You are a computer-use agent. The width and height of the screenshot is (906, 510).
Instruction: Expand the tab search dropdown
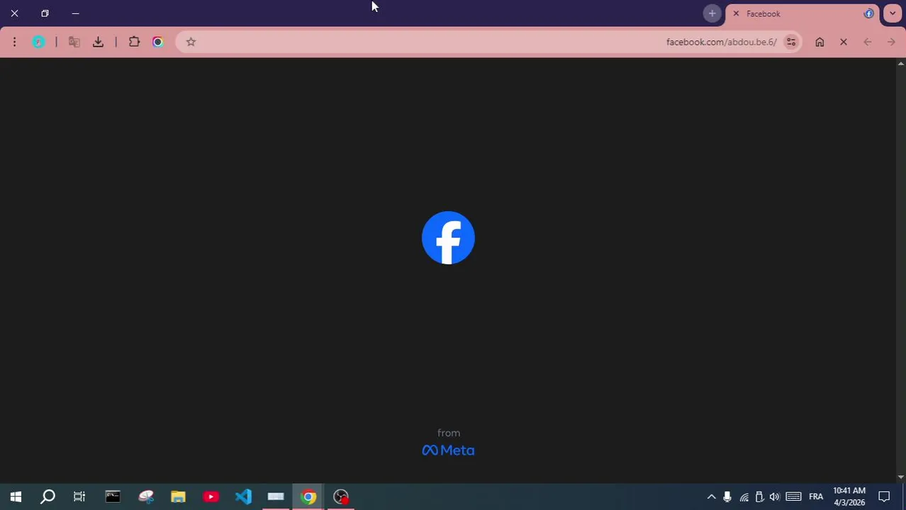pos(893,13)
